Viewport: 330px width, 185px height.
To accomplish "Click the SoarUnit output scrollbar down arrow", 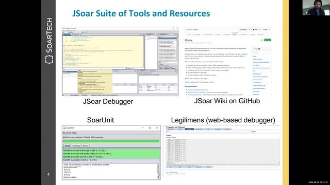I will pos(159,178).
